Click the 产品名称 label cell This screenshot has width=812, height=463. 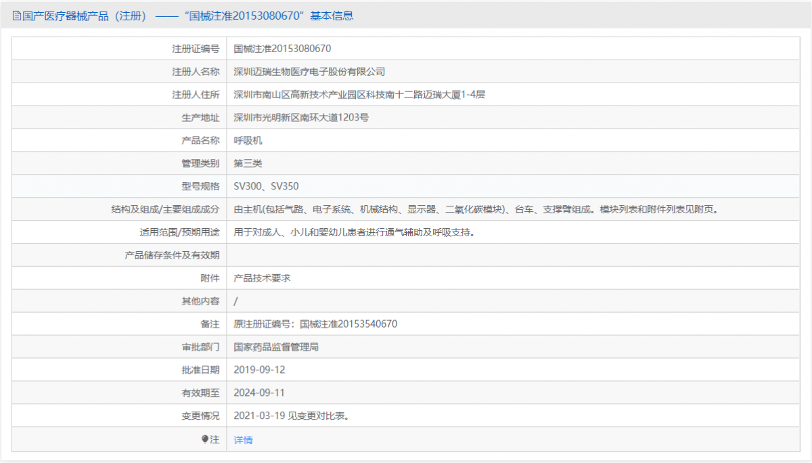click(119, 141)
